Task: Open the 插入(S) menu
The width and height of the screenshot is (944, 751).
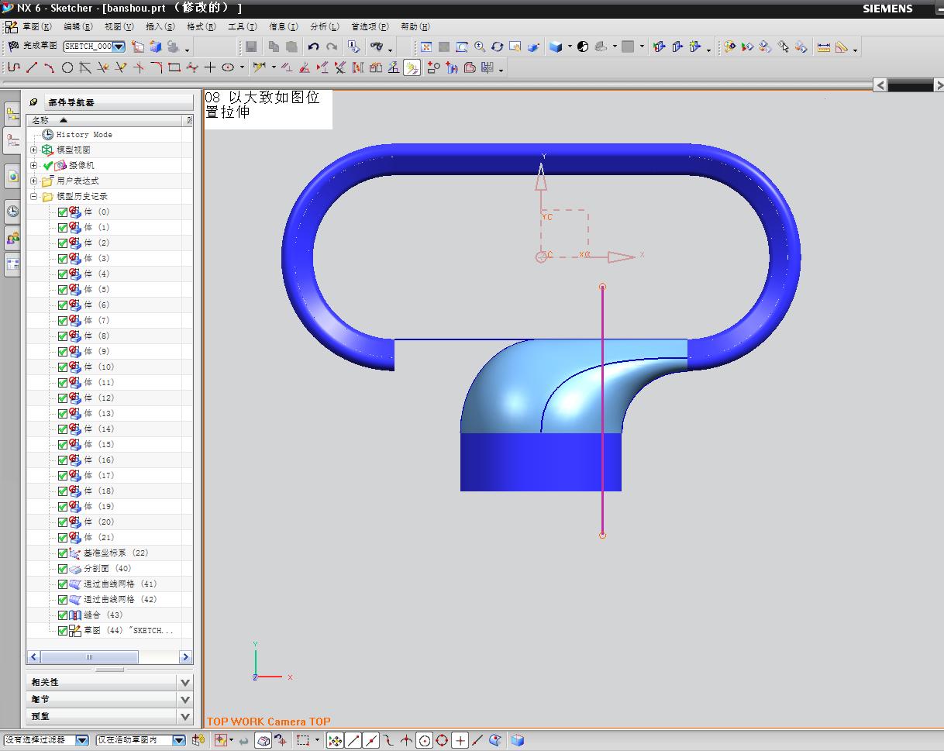Action: tap(160, 26)
